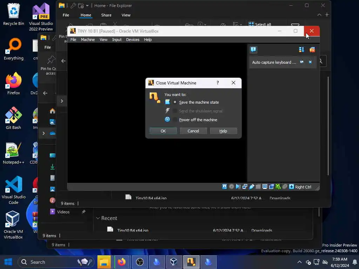
Task: Open Recycle Bin on desktop
Action: (14, 14)
